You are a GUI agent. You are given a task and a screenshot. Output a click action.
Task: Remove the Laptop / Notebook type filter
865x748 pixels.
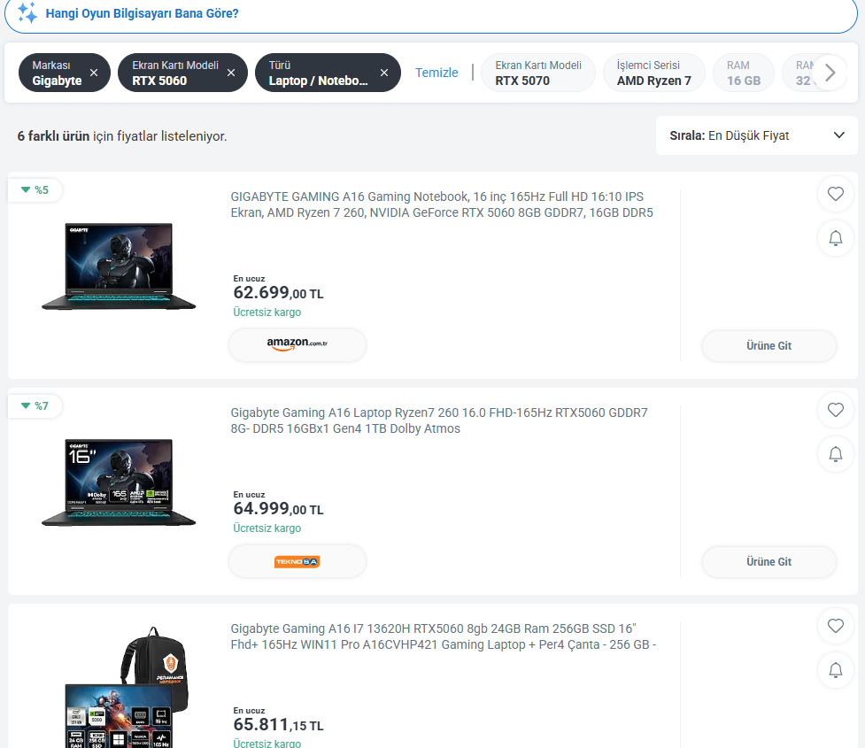pyautogui.click(x=384, y=73)
